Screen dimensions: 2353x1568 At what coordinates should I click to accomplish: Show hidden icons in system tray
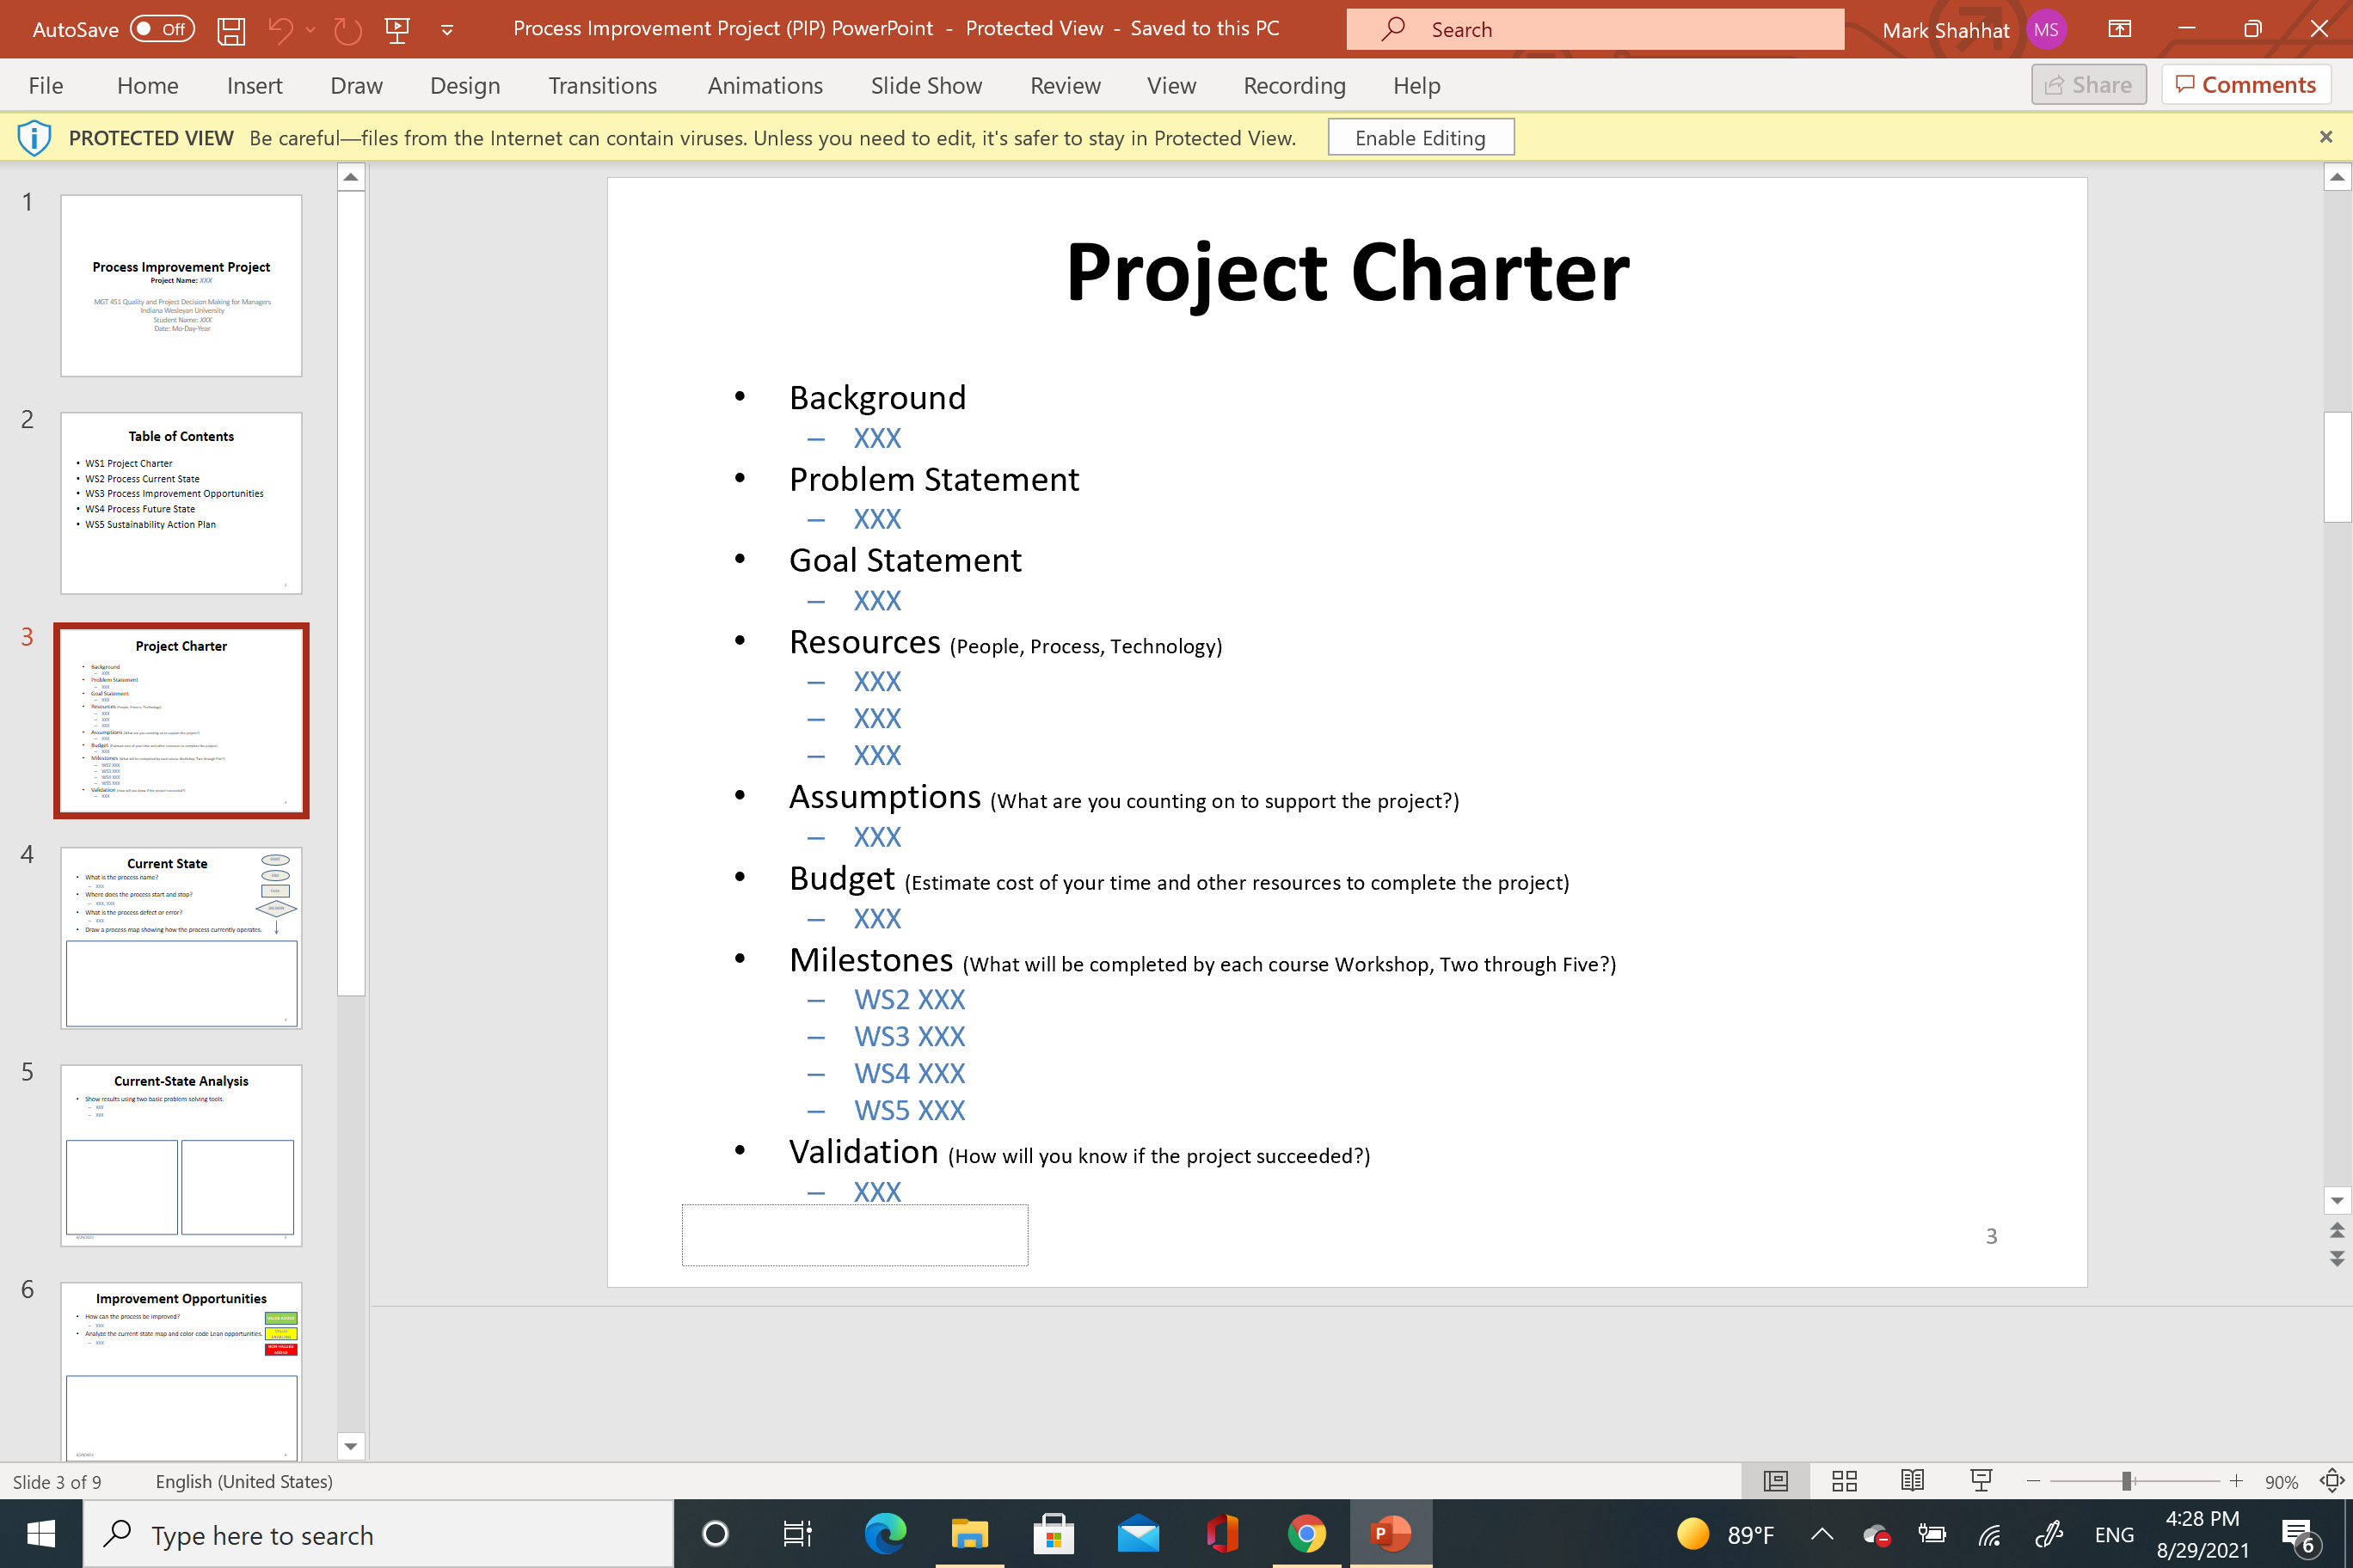1822,1533
